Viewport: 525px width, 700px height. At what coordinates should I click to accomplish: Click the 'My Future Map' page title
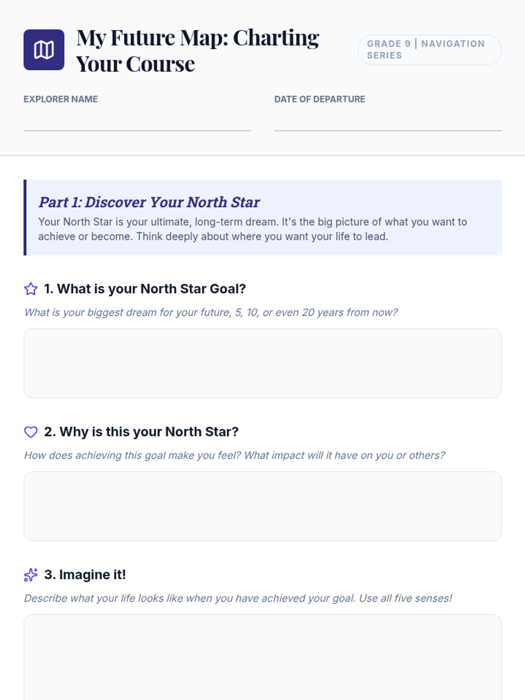[198, 51]
